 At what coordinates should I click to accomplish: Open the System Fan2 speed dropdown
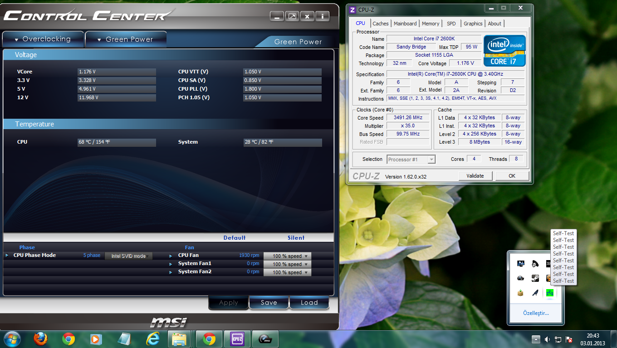[x=287, y=272]
